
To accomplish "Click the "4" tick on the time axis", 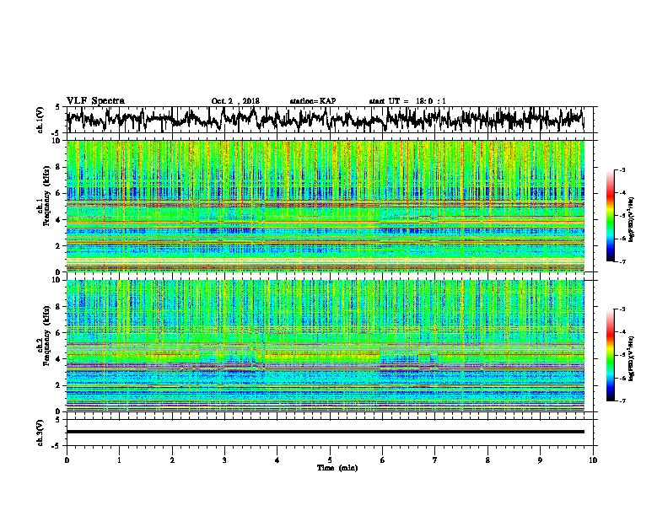I will [x=277, y=460].
